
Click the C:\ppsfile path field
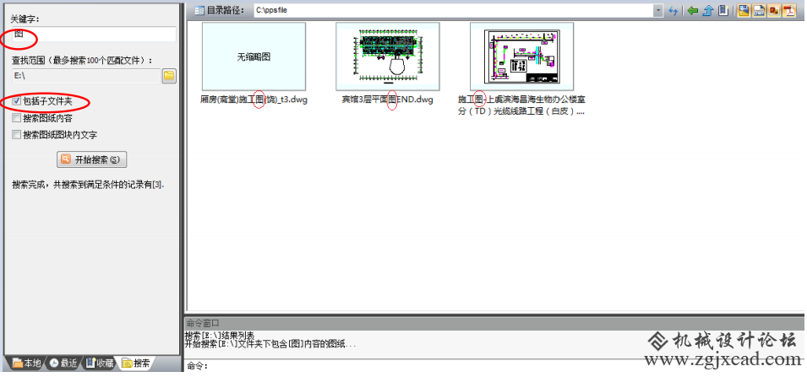click(454, 11)
